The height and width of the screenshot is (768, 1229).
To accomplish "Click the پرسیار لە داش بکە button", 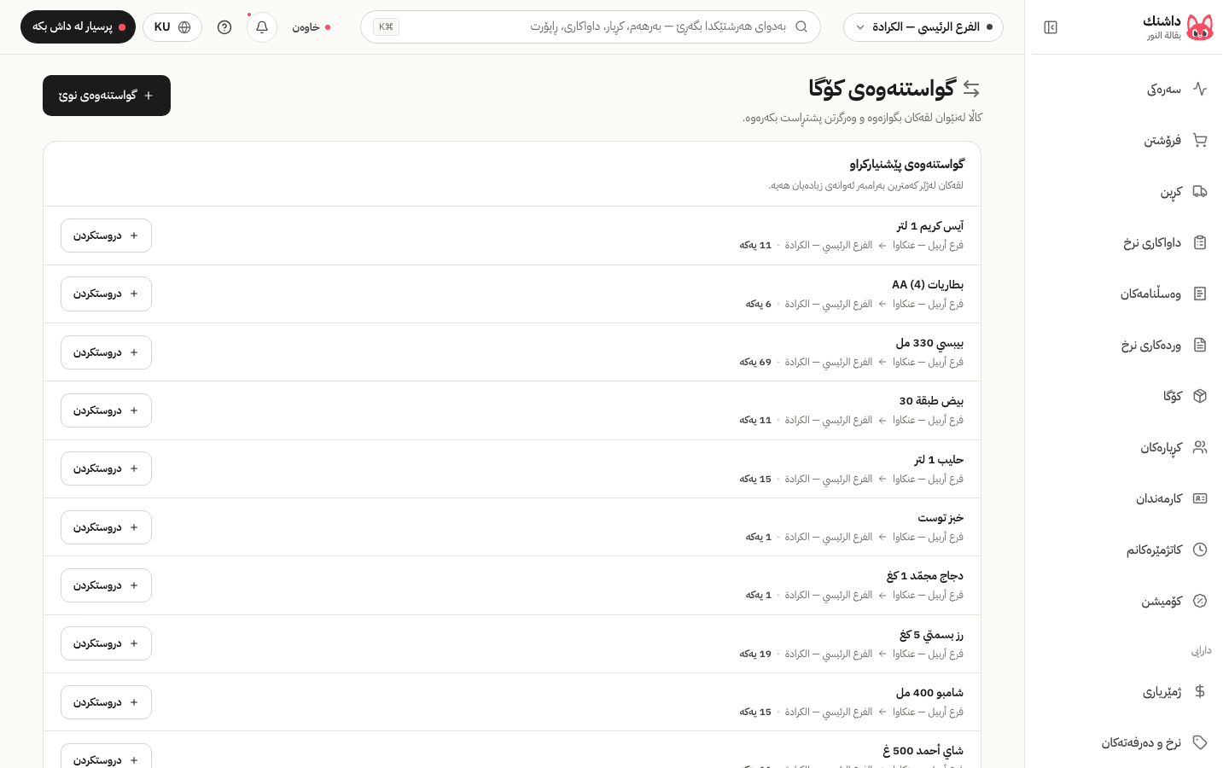I will 79,27.
